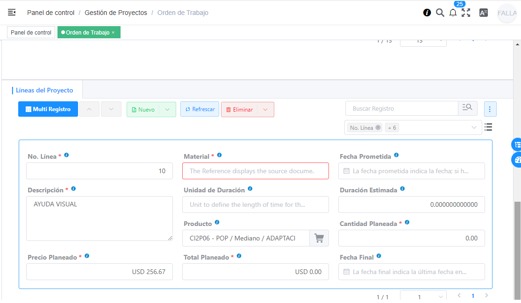Viewport: 521px width, 303px height.
Task: Click the Material input field
Action: pyautogui.click(x=255, y=171)
